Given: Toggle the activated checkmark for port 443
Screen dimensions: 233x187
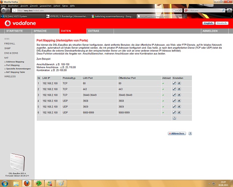Looking at the screenshot, I should [x=163, y=89].
